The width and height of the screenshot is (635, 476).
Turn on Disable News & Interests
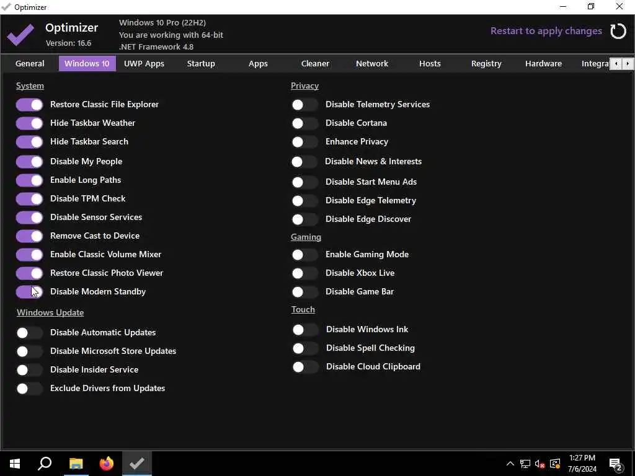click(304, 162)
